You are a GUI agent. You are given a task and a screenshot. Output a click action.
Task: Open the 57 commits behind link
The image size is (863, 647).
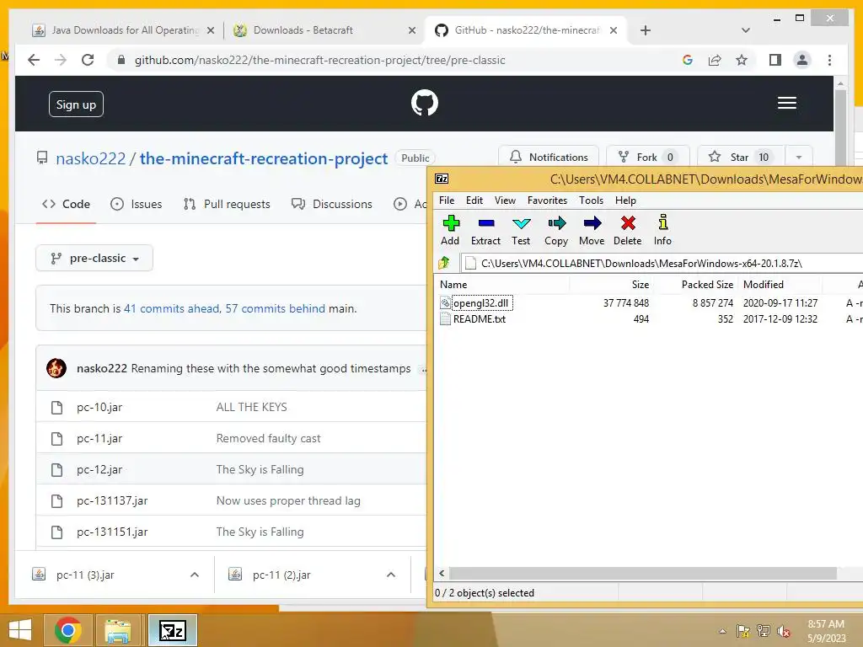(276, 308)
